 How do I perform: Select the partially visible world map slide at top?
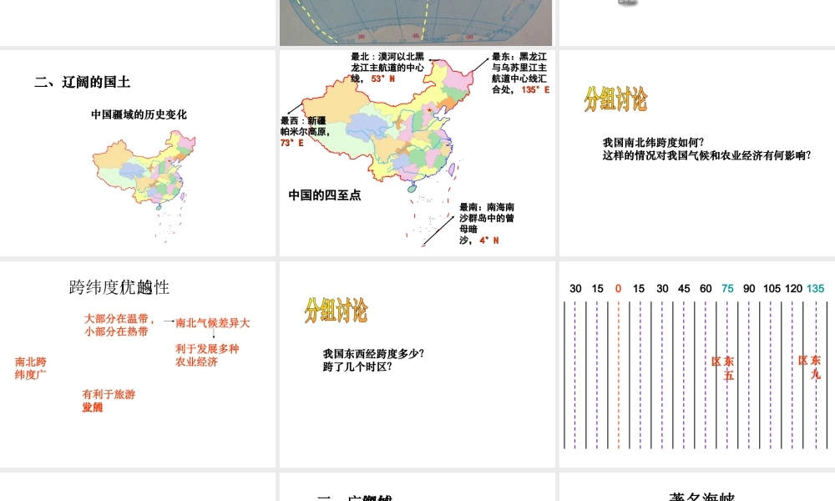416,23
